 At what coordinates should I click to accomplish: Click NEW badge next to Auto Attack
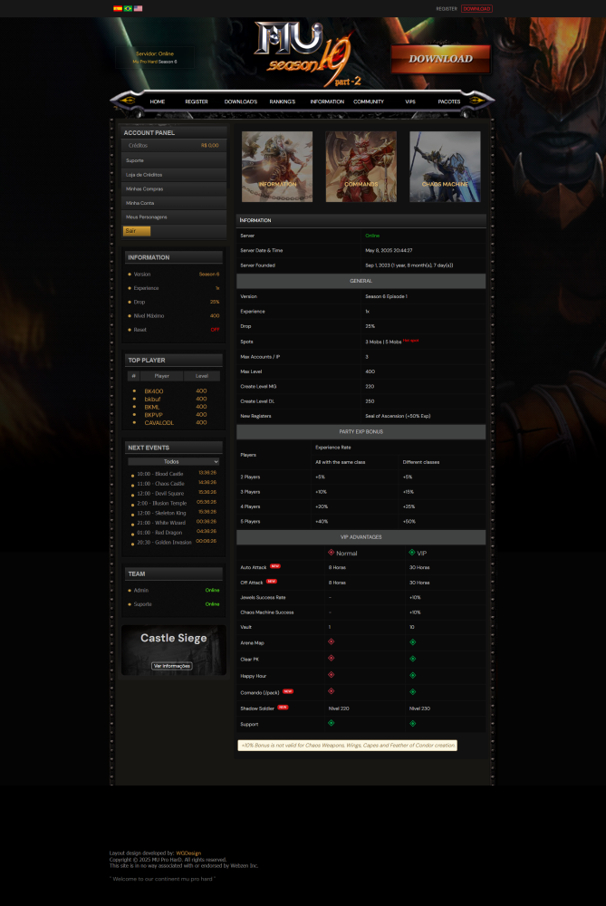[275, 566]
